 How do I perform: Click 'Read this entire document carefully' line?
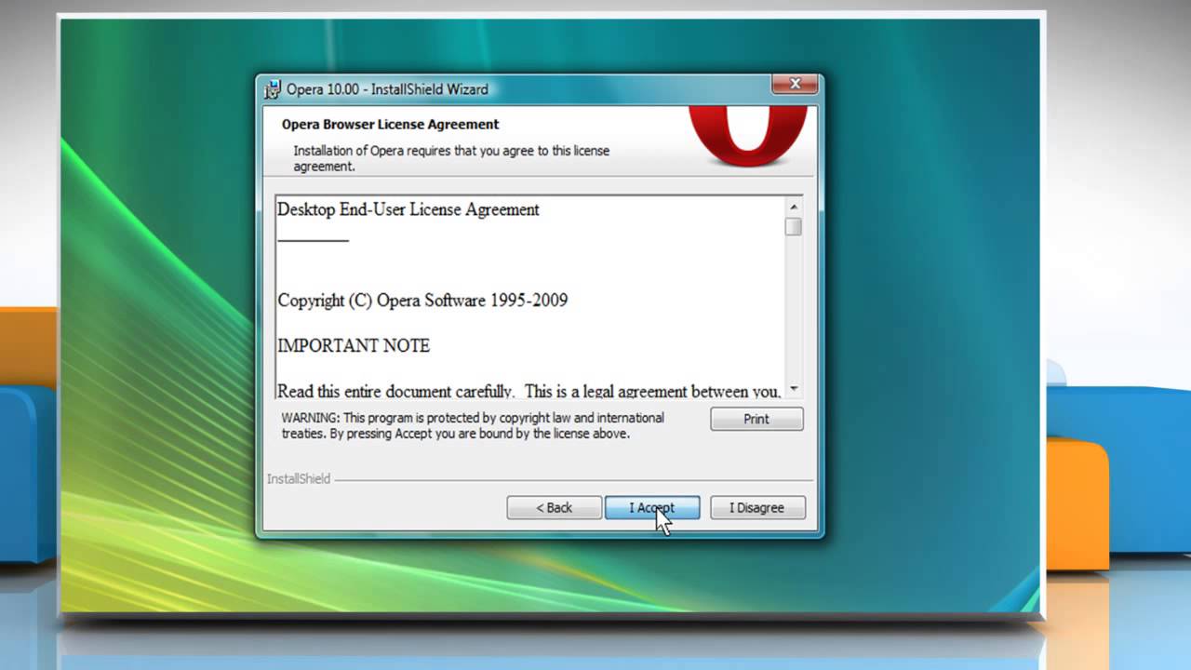tap(529, 391)
